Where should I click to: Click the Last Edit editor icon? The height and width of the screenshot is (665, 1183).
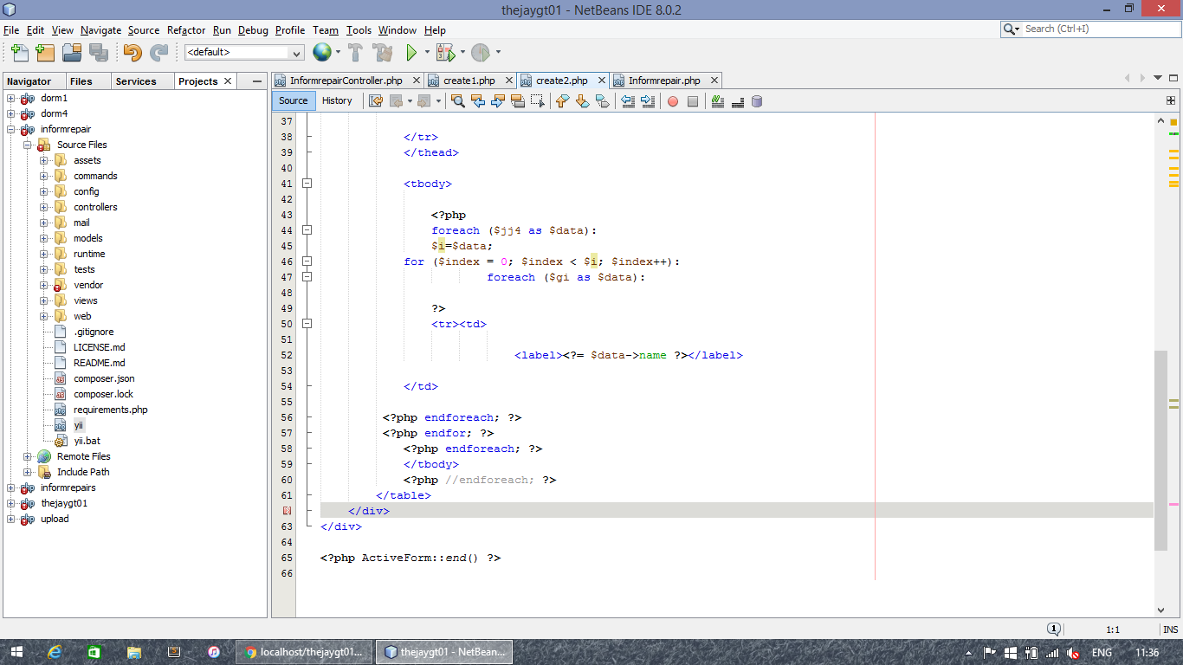point(376,101)
